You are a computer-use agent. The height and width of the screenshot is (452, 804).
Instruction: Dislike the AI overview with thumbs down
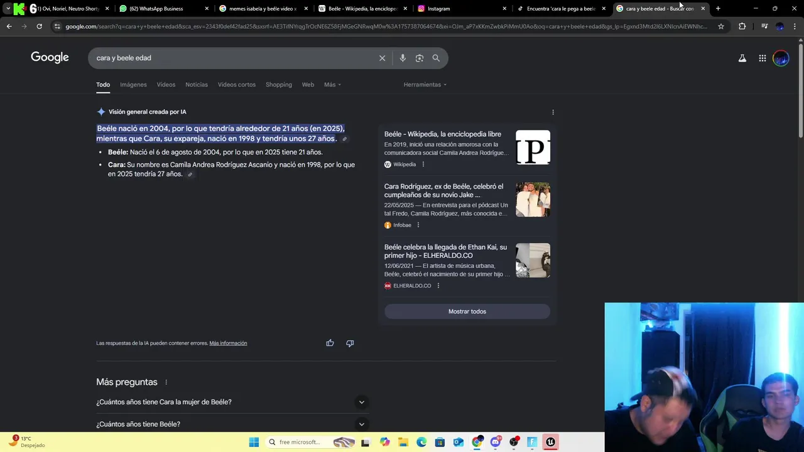[350, 343]
